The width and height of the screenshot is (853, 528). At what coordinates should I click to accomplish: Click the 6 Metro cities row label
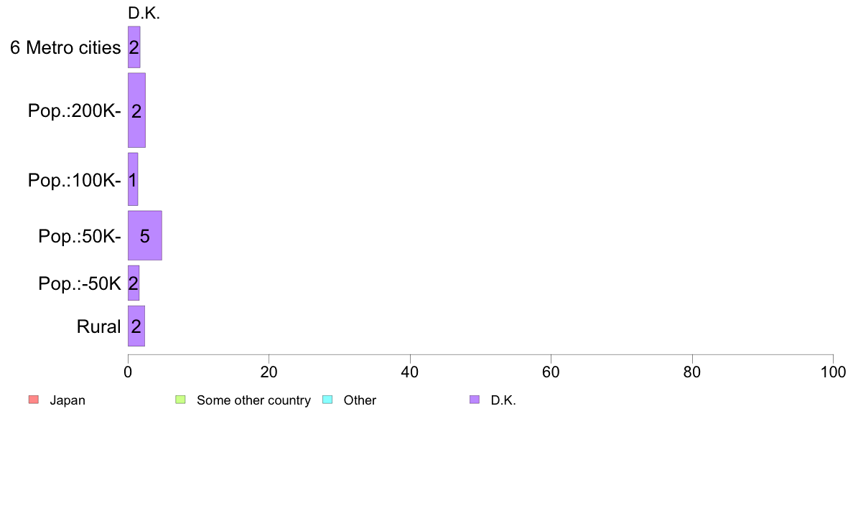pyautogui.click(x=65, y=48)
